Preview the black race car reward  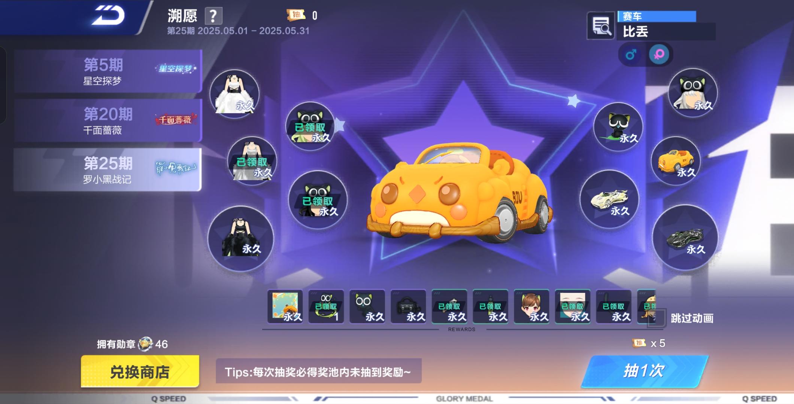685,238
